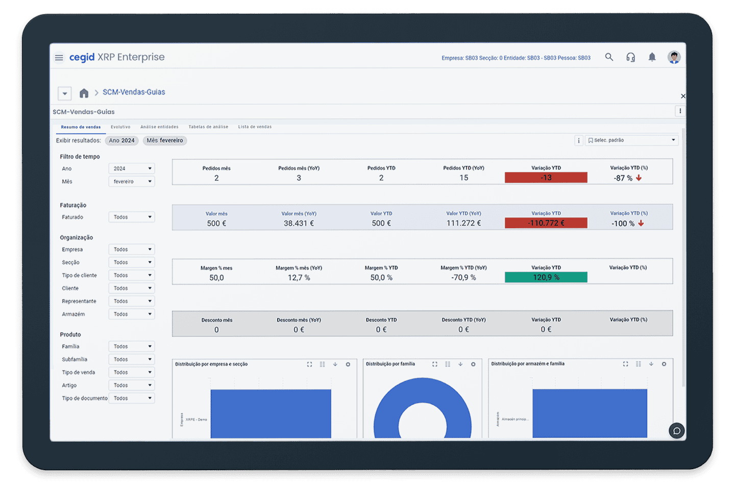Click the info icon beside Selec. padrão

tap(578, 140)
